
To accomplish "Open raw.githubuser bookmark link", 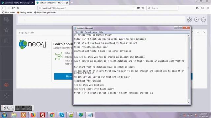I will coord(45,12).
